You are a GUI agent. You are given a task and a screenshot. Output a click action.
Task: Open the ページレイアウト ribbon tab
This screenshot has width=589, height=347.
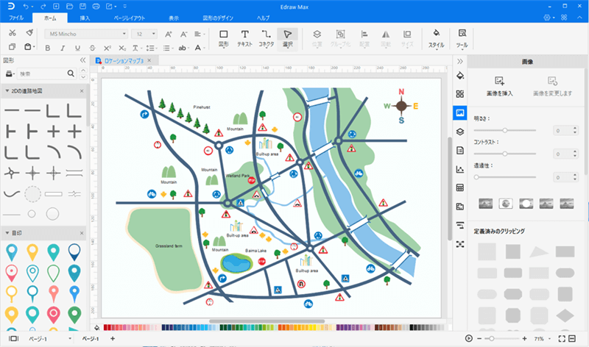[x=130, y=17]
